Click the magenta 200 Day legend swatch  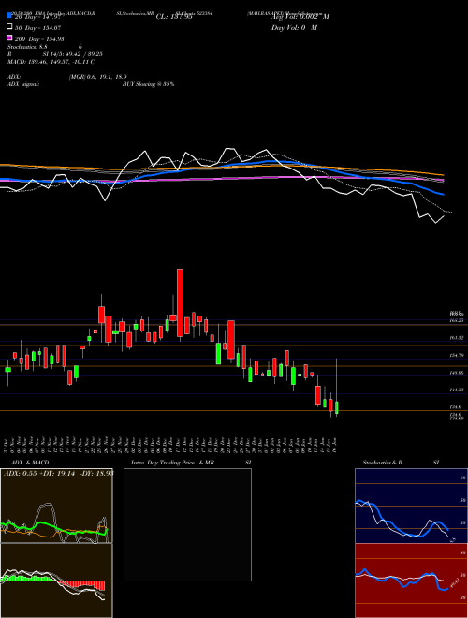[x=10, y=38]
